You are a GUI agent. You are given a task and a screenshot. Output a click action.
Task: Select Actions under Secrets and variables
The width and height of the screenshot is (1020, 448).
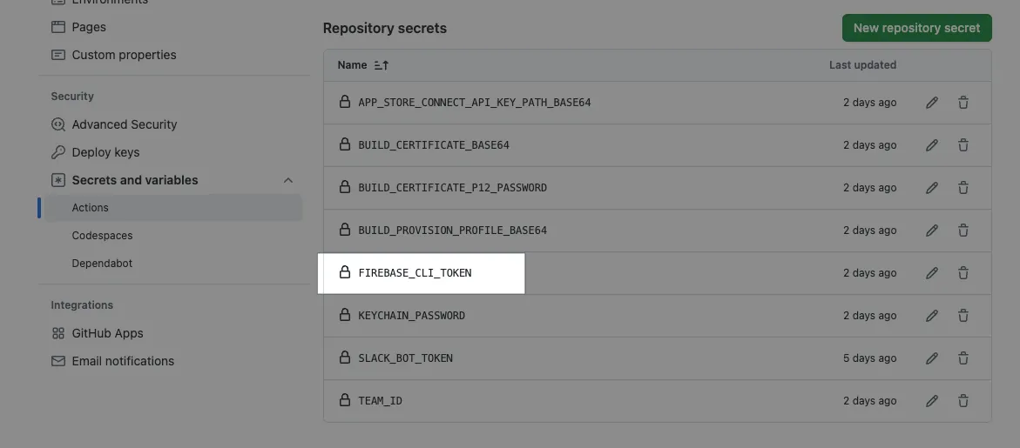point(91,208)
